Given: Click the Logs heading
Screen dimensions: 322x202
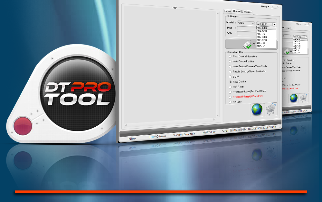Looking at the screenshot, I should [x=174, y=7].
